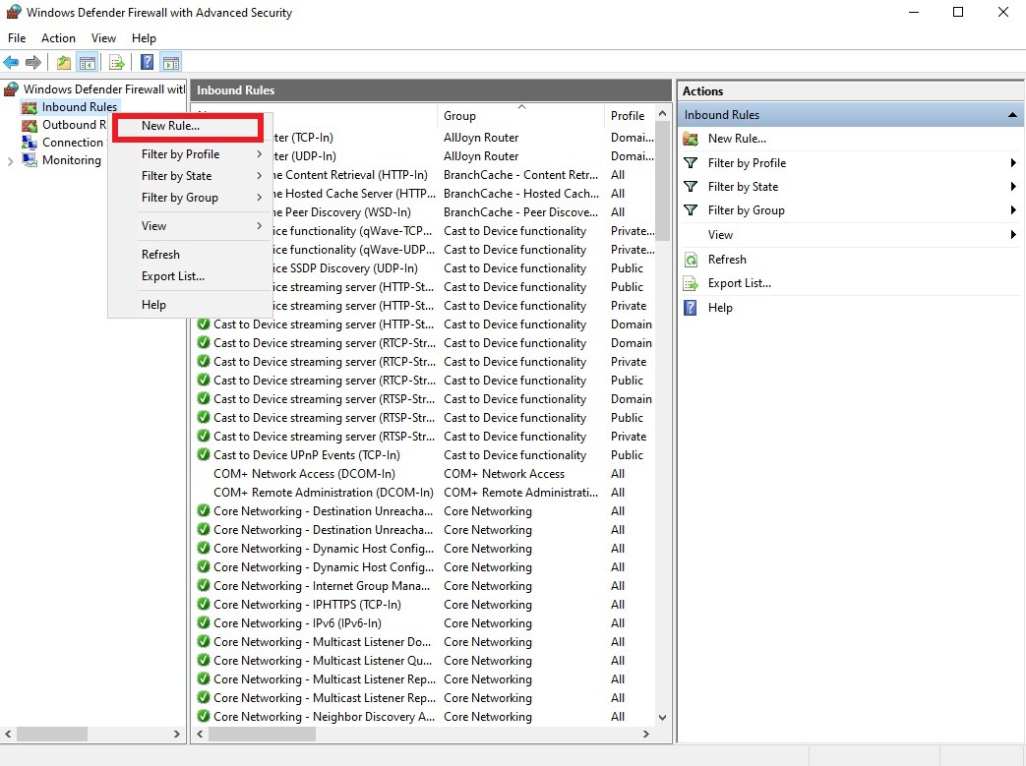The image size is (1026, 766).
Task: Click the title bar firewall app icon
Action: (13, 12)
